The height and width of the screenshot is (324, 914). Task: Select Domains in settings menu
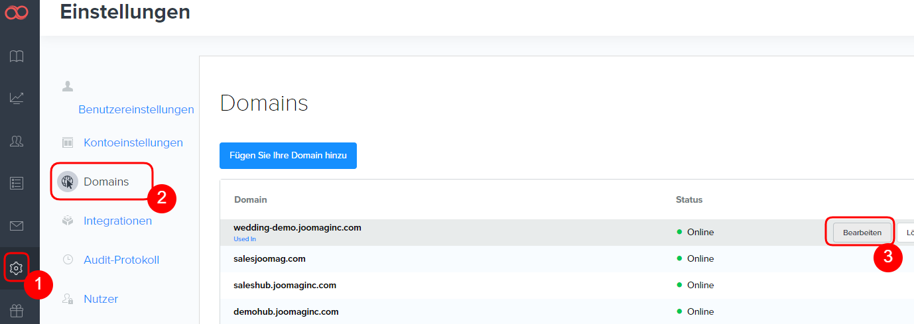tap(106, 182)
